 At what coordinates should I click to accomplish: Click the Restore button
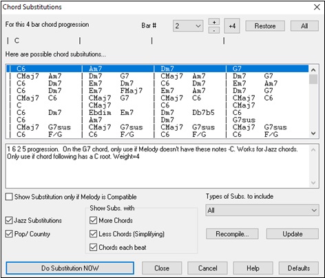[265, 26]
